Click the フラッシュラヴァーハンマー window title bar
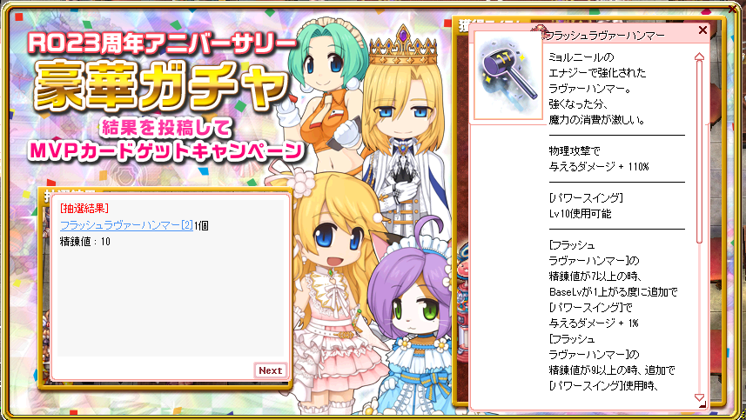The width and height of the screenshot is (746, 420). pos(604,35)
